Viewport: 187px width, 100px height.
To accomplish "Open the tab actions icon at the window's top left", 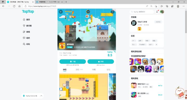I will pyautogui.click(x=3, y=2).
